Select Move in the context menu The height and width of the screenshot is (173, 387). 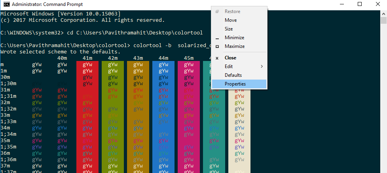pyautogui.click(x=231, y=20)
